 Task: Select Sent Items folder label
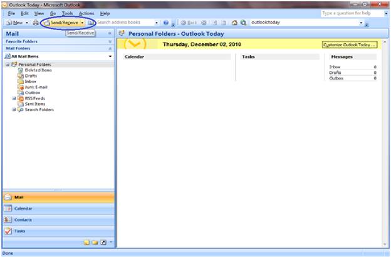click(35, 104)
